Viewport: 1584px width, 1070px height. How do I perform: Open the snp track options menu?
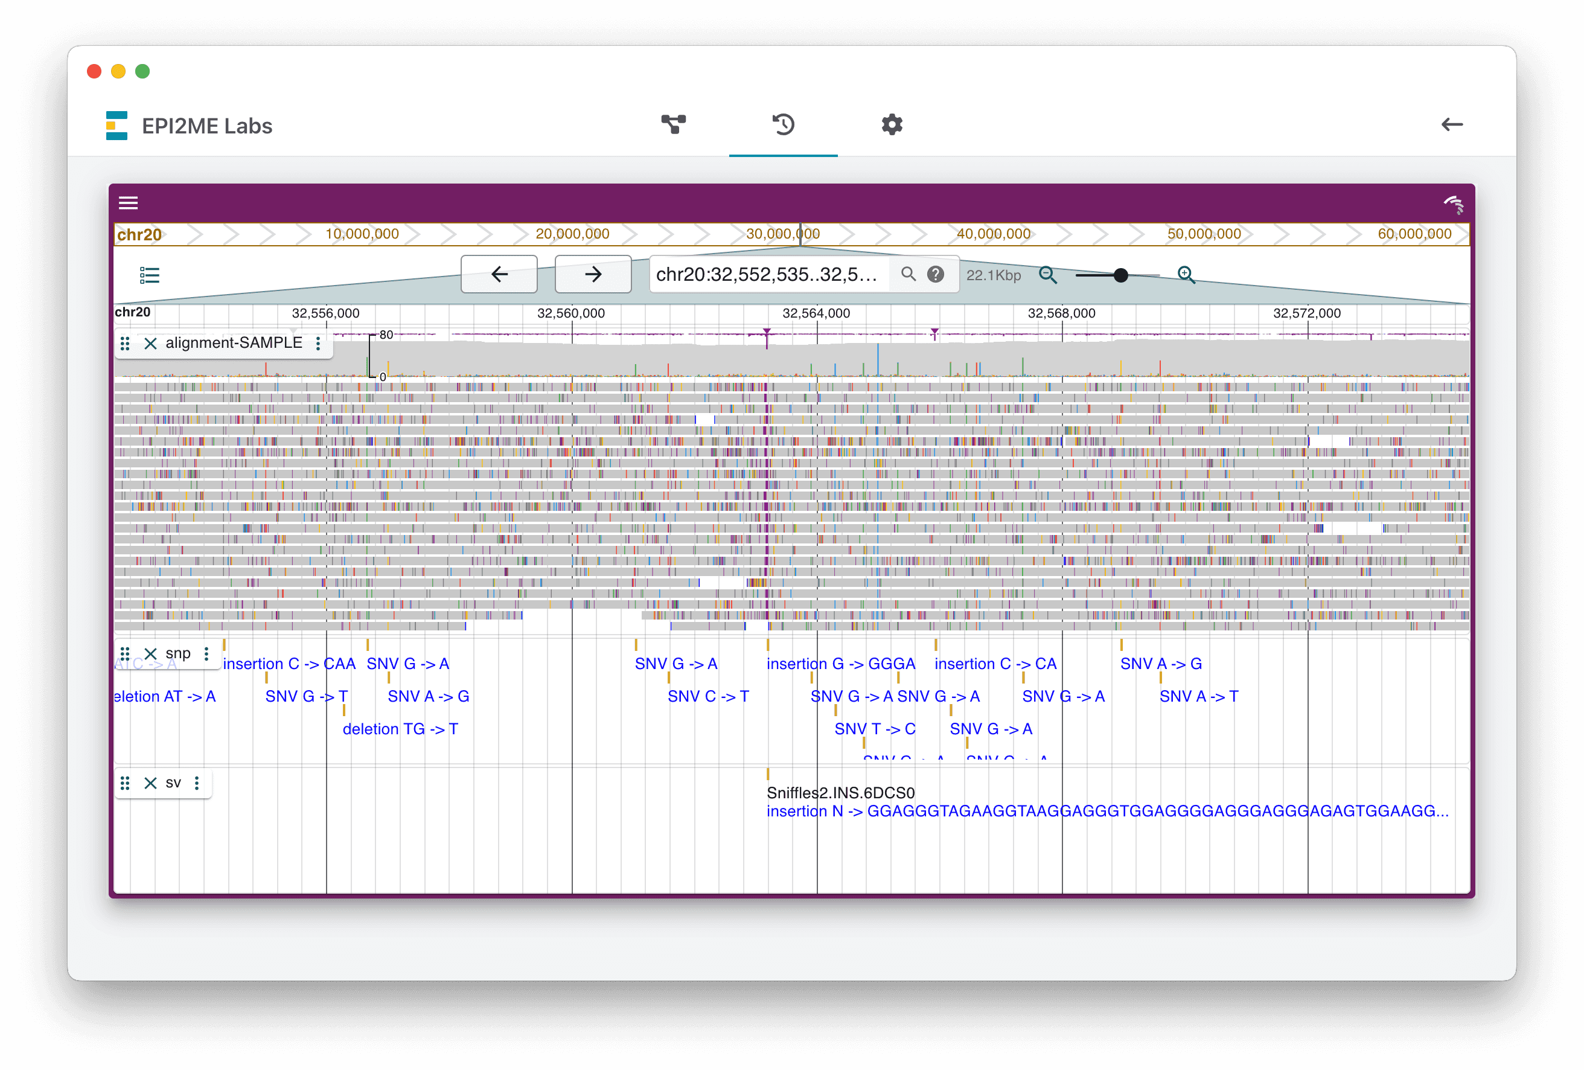[206, 653]
